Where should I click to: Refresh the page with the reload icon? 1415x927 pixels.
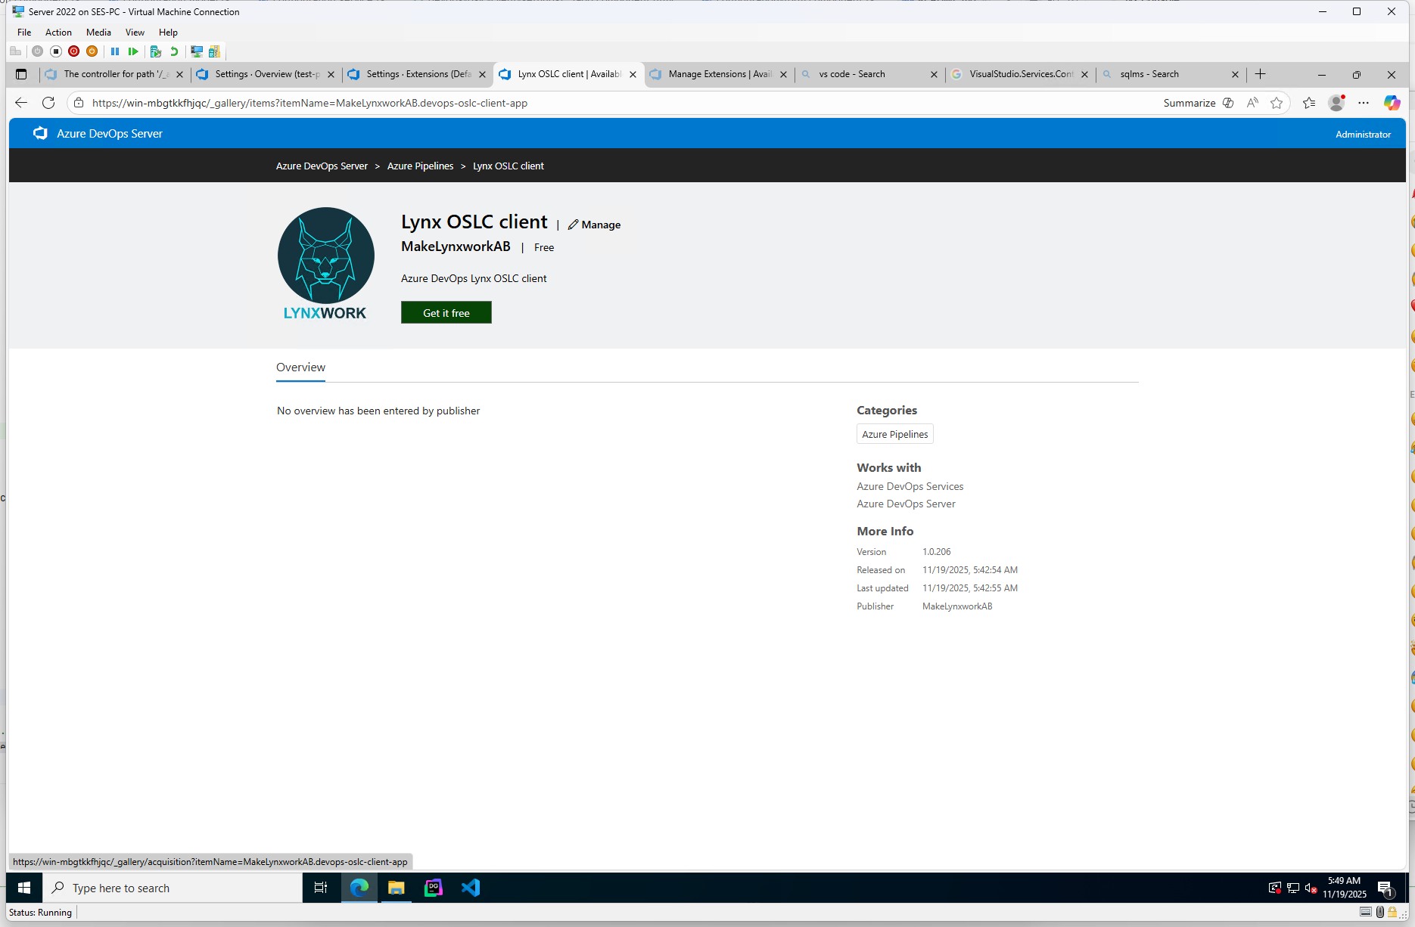(x=48, y=103)
